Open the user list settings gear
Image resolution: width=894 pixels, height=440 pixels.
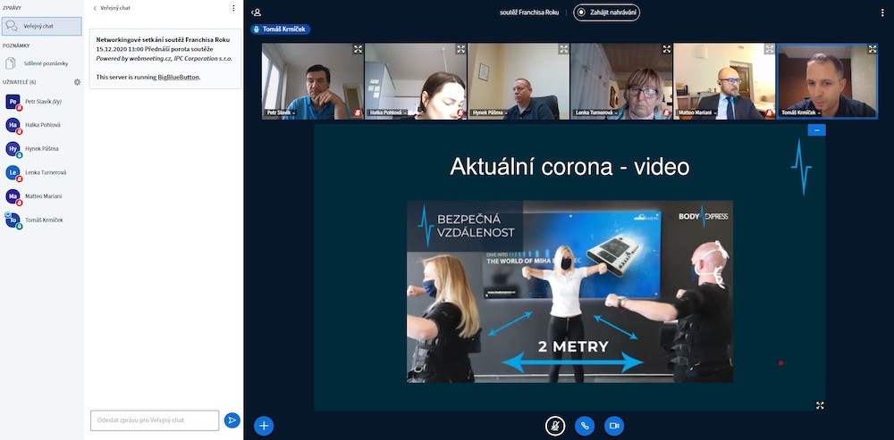77,82
